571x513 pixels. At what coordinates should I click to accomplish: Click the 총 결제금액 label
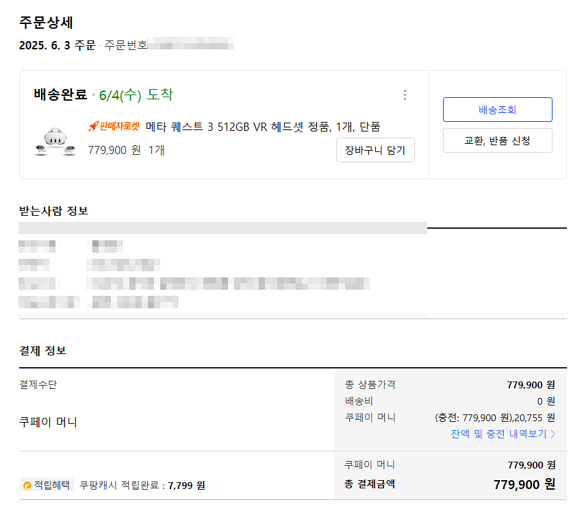(x=370, y=484)
